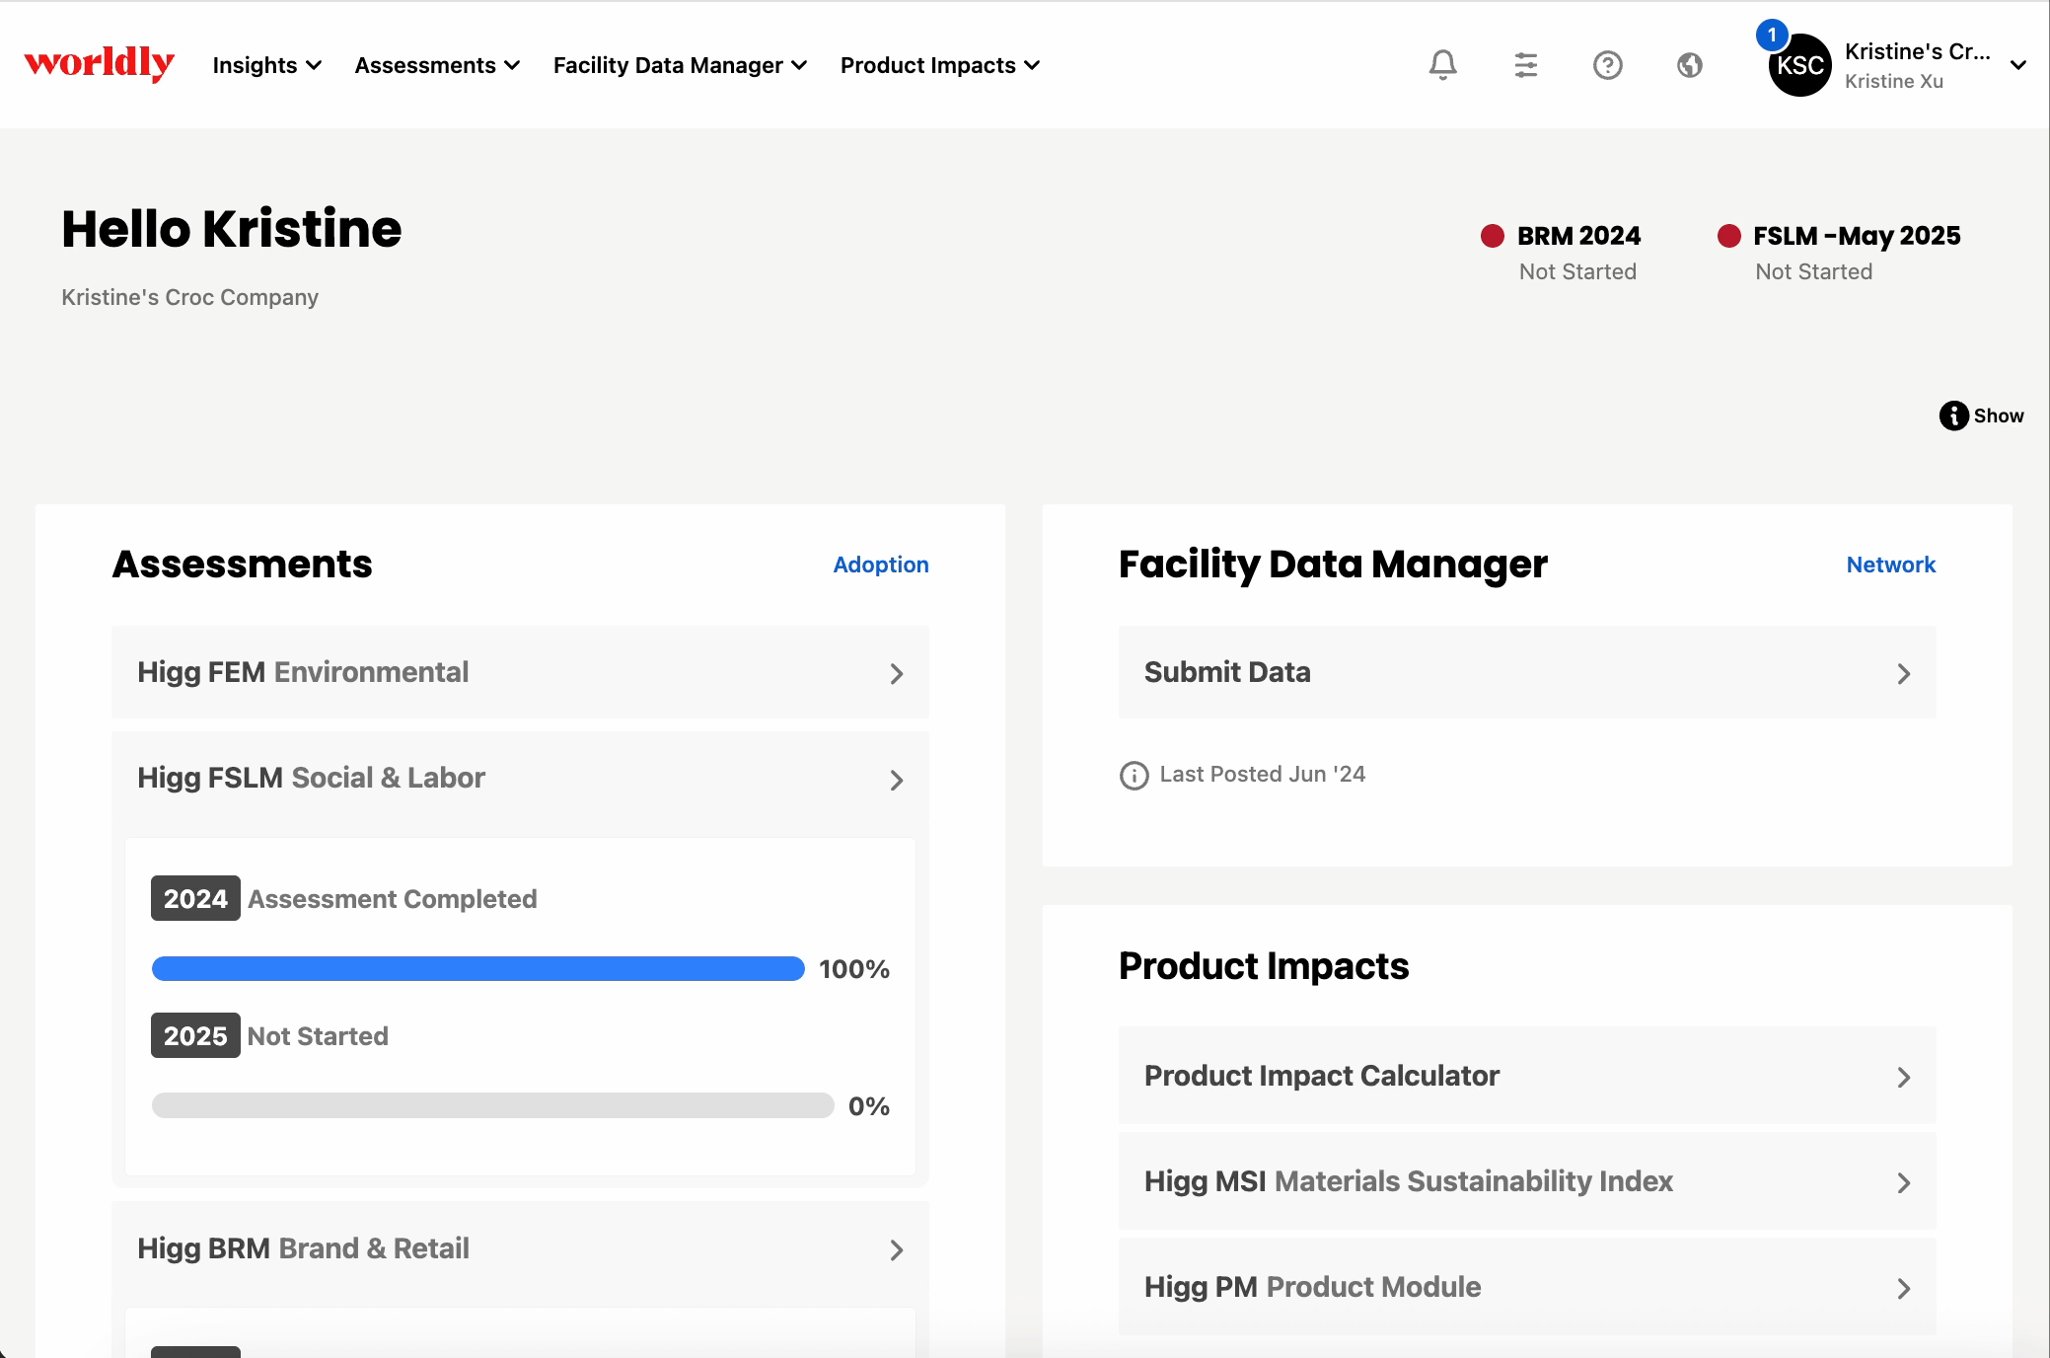Click the blue notification badge on avatar
Screen dimensions: 2050x1358
[1772, 36]
